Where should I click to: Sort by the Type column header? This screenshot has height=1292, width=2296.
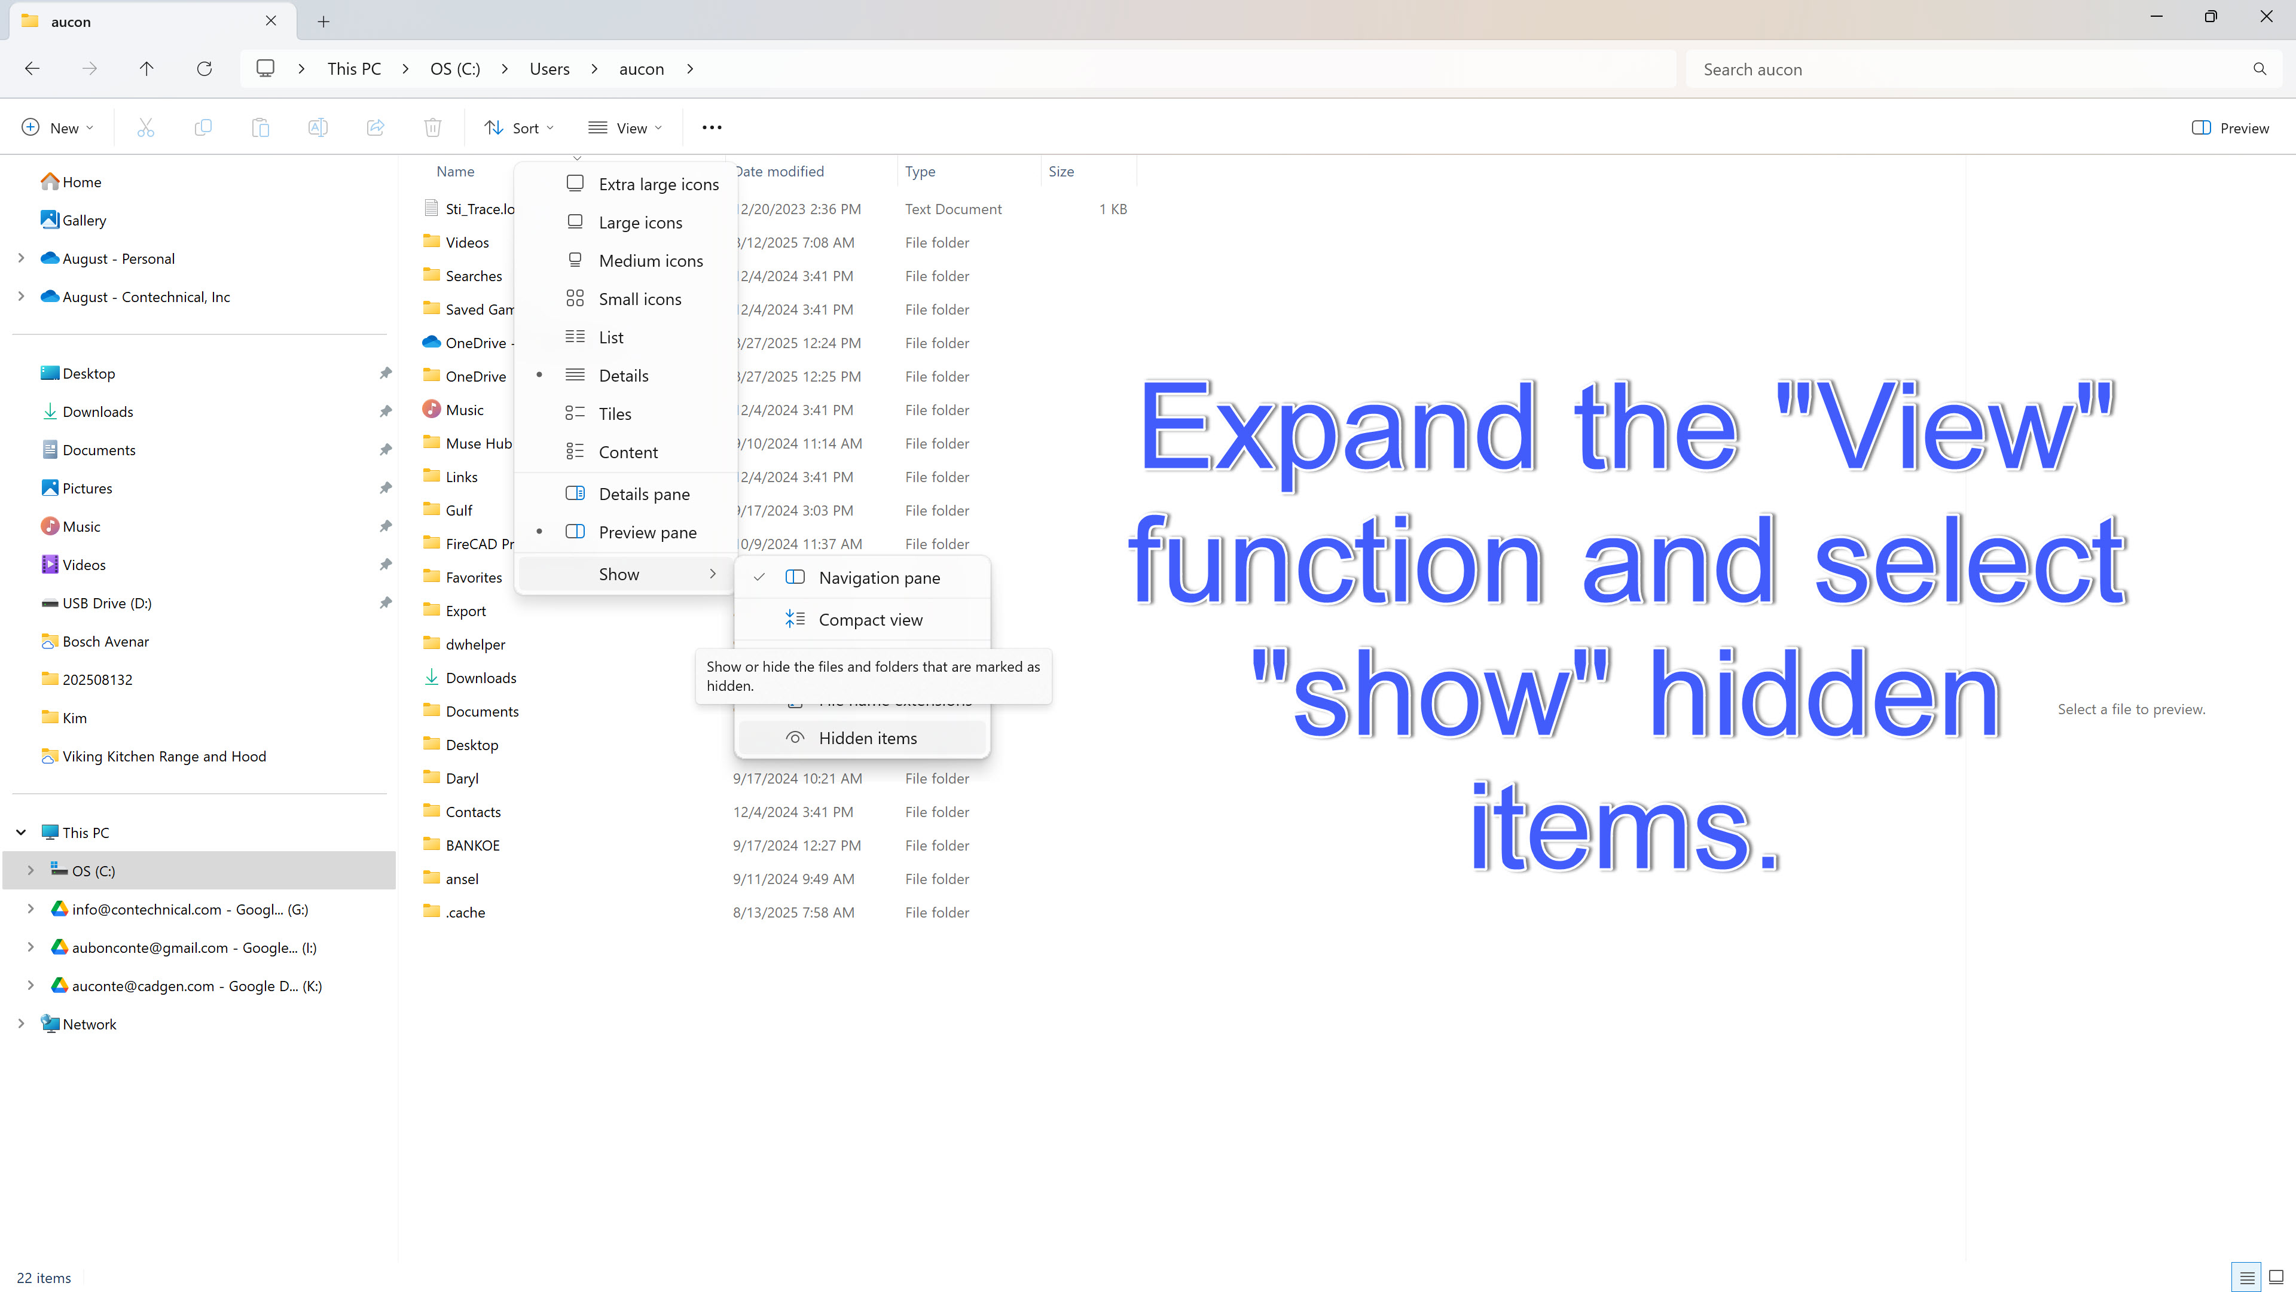click(x=968, y=171)
